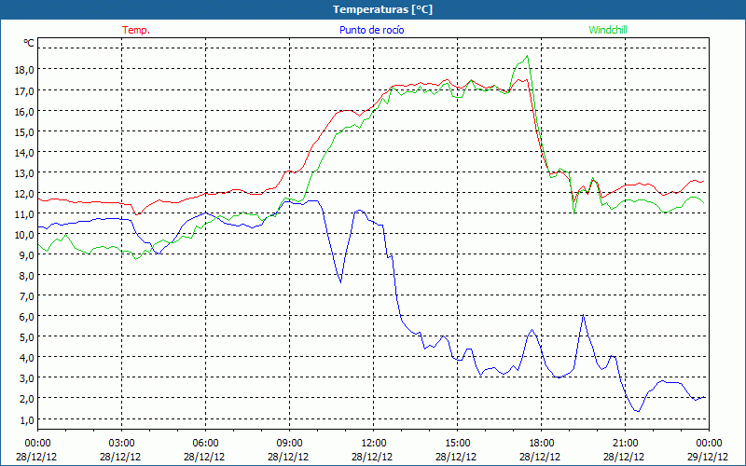Select the 4,0 y-axis value
746x466 pixels.
click(x=26, y=358)
